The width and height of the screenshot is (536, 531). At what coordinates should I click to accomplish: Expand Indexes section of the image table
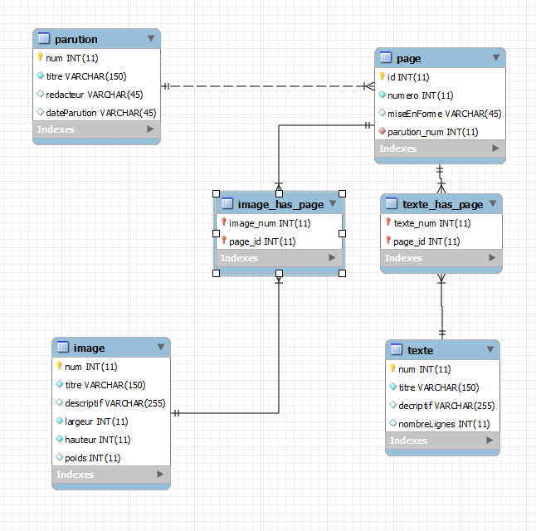[160, 475]
